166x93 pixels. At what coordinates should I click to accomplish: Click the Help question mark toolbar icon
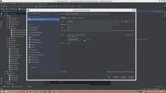tap(76, 6)
